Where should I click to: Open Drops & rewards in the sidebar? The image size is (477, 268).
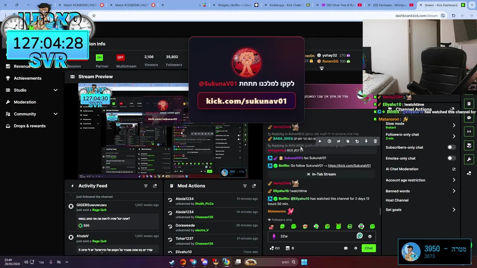tap(30, 126)
